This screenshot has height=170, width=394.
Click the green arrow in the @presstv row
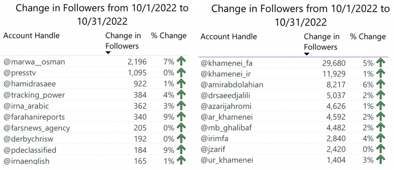pyautogui.click(x=181, y=72)
